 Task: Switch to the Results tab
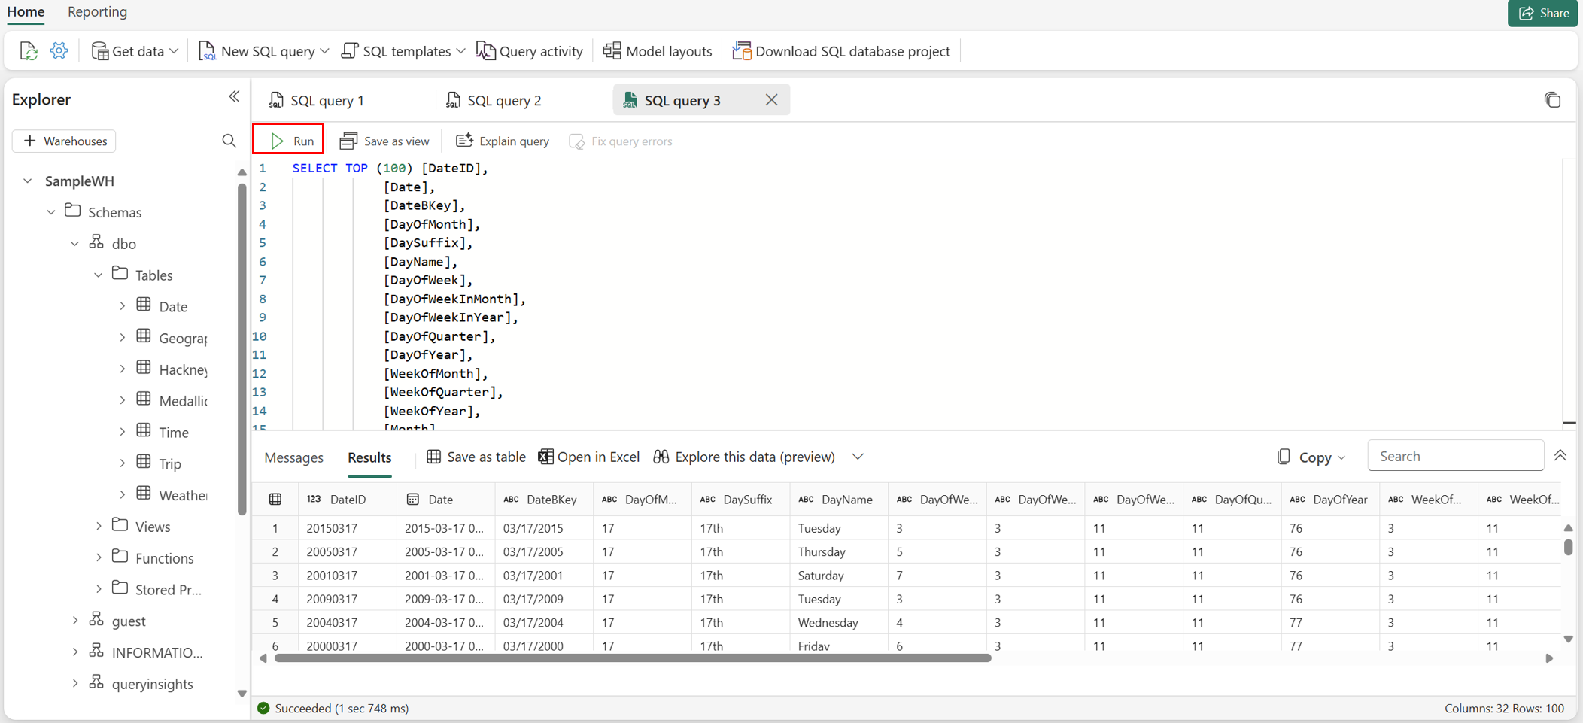pyautogui.click(x=369, y=457)
